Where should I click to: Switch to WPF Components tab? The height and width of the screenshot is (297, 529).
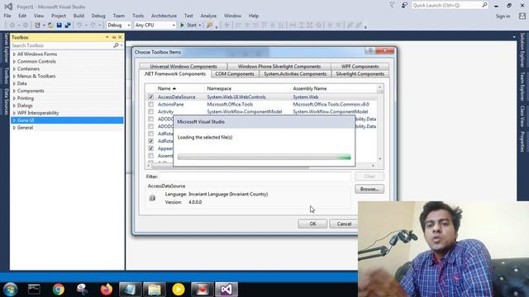click(x=360, y=67)
